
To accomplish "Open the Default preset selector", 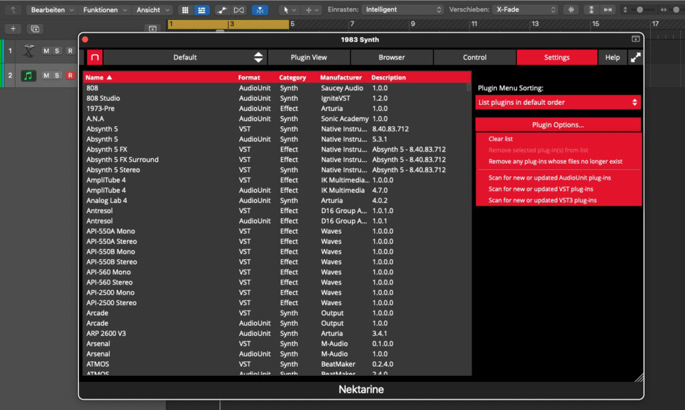I will (185, 57).
